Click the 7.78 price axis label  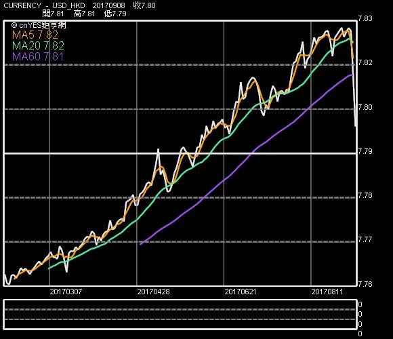tap(365, 195)
